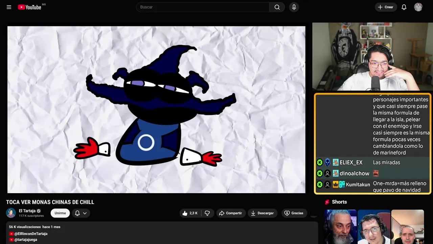Open subscription notification bell dropdown
The width and height of the screenshot is (433, 244).
pos(81,213)
